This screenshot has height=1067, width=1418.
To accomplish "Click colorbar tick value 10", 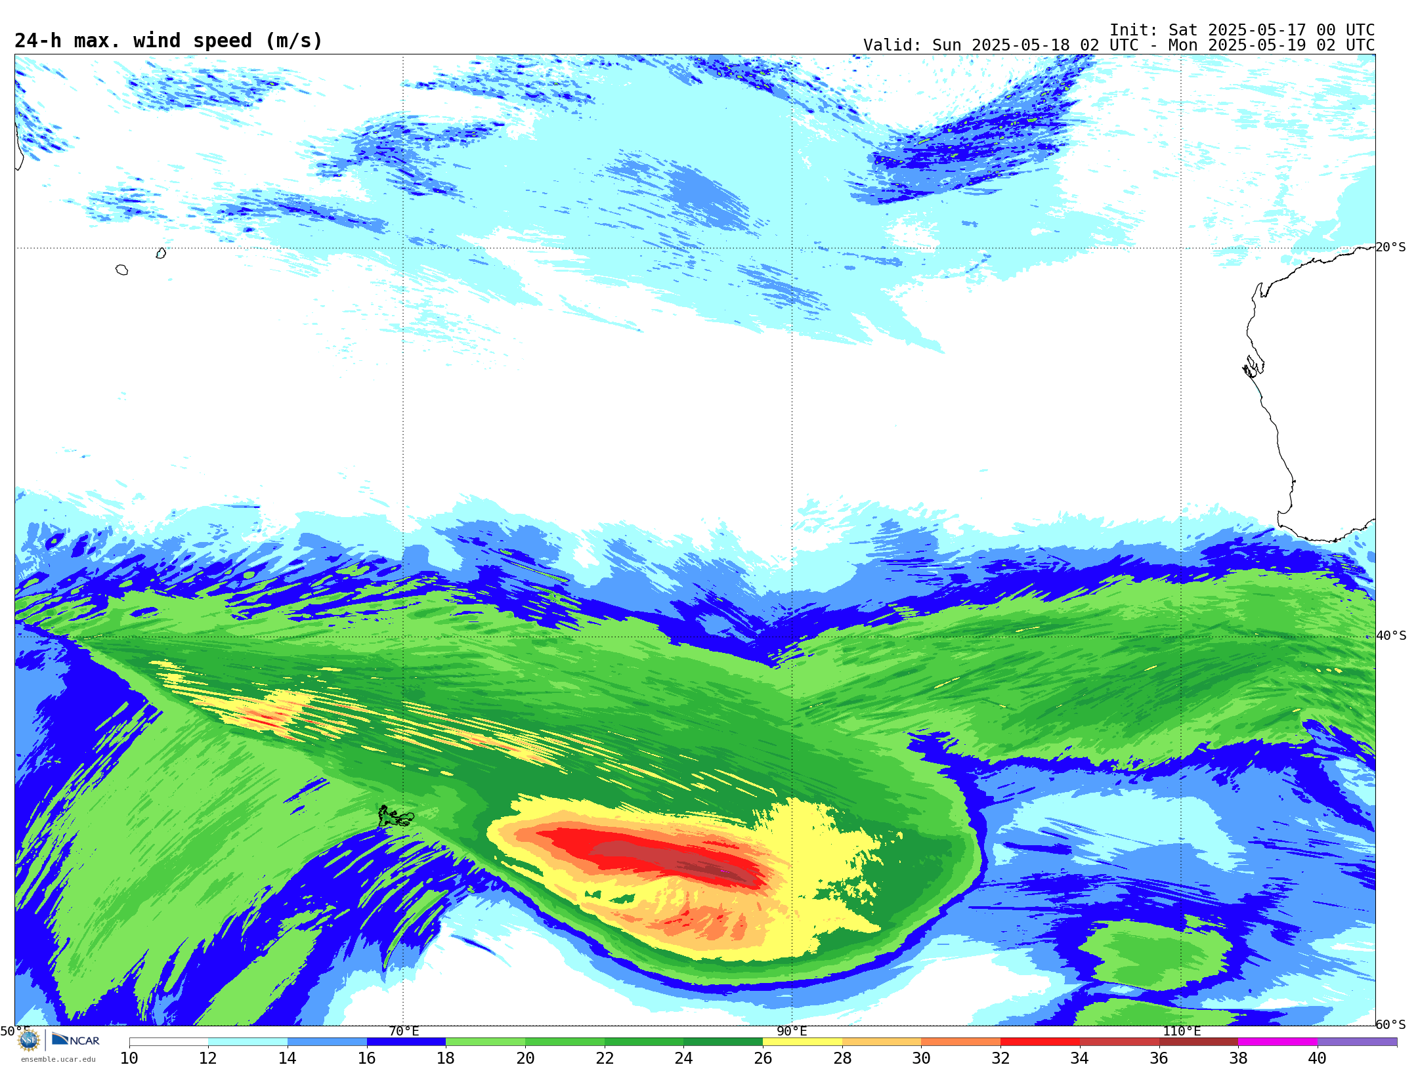I will pyautogui.click(x=129, y=1058).
